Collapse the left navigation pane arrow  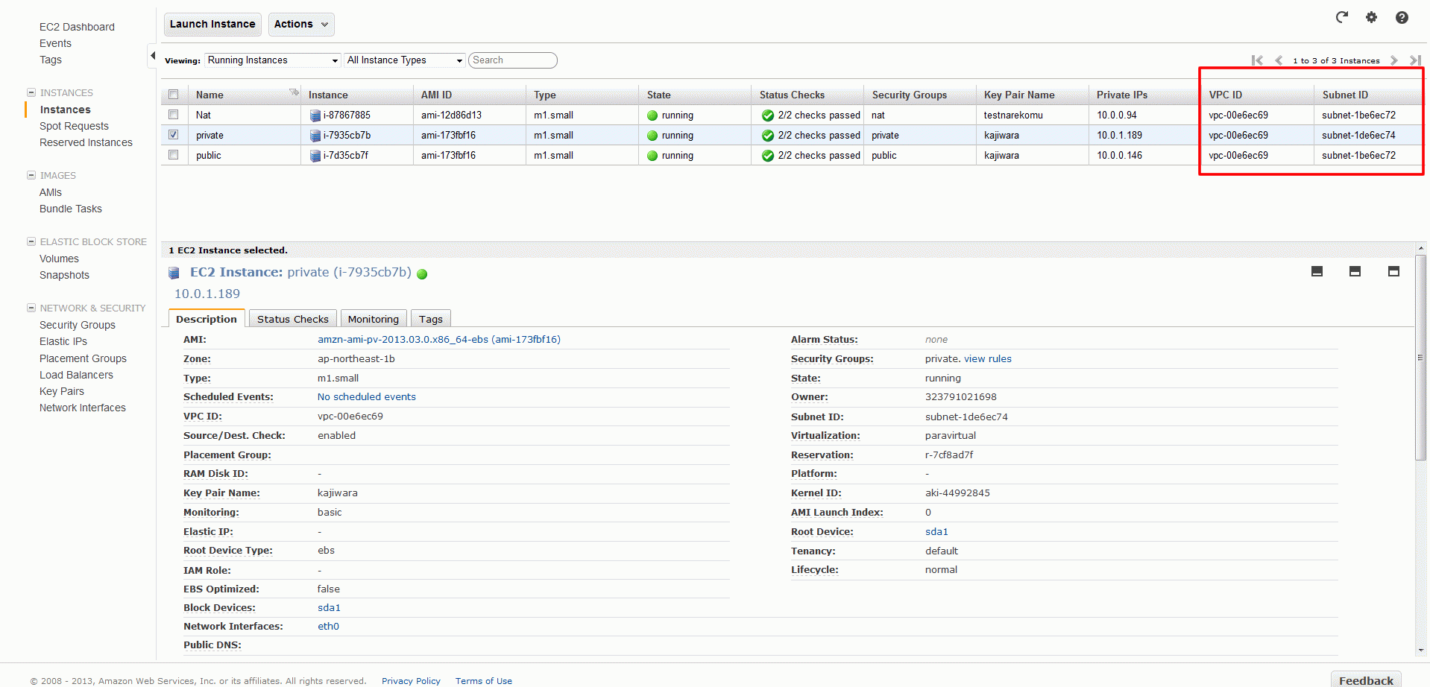[153, 55]
